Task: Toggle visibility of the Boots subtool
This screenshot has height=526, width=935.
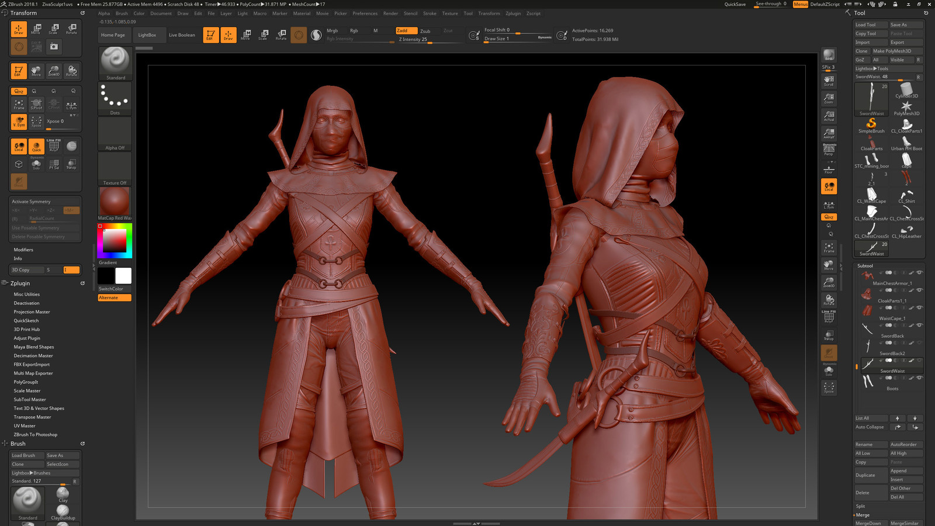Action: tap(919, 378)
